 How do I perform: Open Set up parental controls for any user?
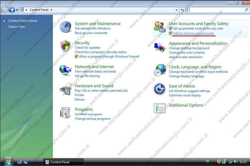pos(198,29)
